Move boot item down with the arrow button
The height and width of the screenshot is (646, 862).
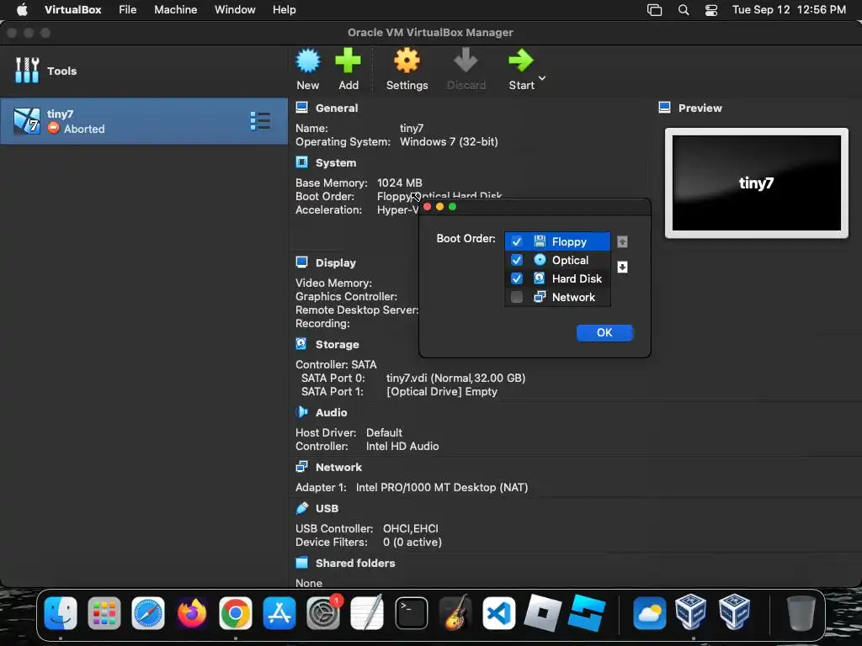point(622,267)
